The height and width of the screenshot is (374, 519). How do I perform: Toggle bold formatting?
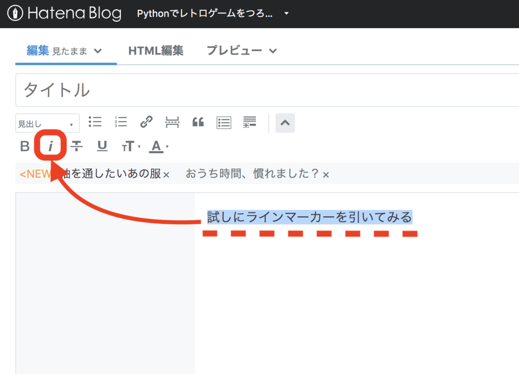point(25,146)
